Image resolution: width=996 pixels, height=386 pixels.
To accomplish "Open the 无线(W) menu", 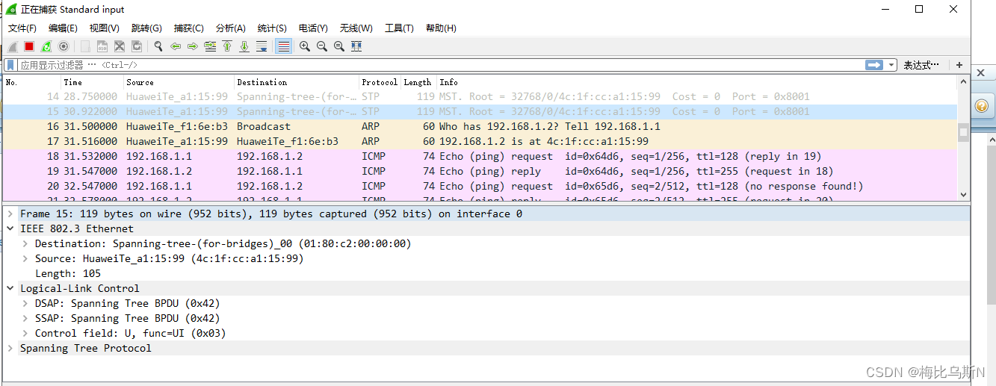I will pos(356,28).
